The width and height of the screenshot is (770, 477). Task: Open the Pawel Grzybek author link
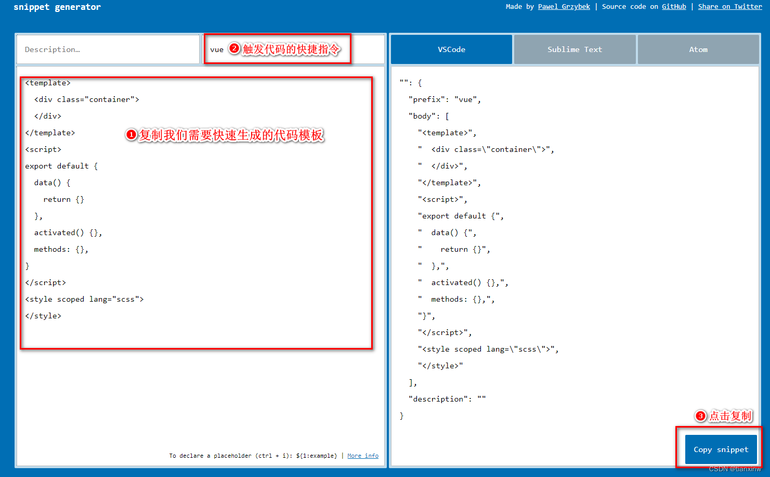coord(564,7)
